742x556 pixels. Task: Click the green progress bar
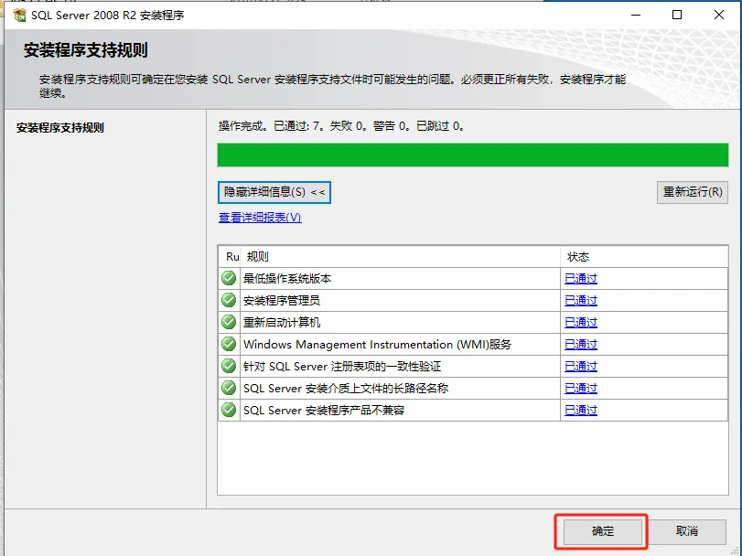(x=473, y=155)
